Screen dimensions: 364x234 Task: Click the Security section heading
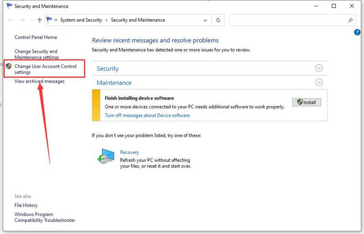tap(107, 69)
